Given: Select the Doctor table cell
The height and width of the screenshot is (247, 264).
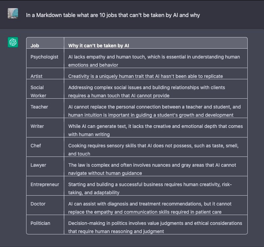Looking at the screenshot, I should [38, 204].
